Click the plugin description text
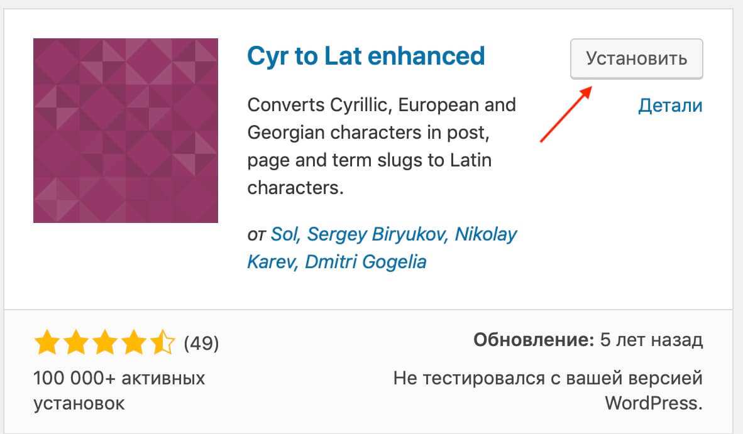The image size is (743, 434). tap(382, 146)
